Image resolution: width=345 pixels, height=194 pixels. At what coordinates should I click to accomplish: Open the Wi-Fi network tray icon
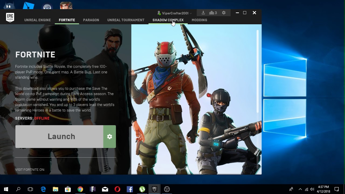(x=306, y=189)
